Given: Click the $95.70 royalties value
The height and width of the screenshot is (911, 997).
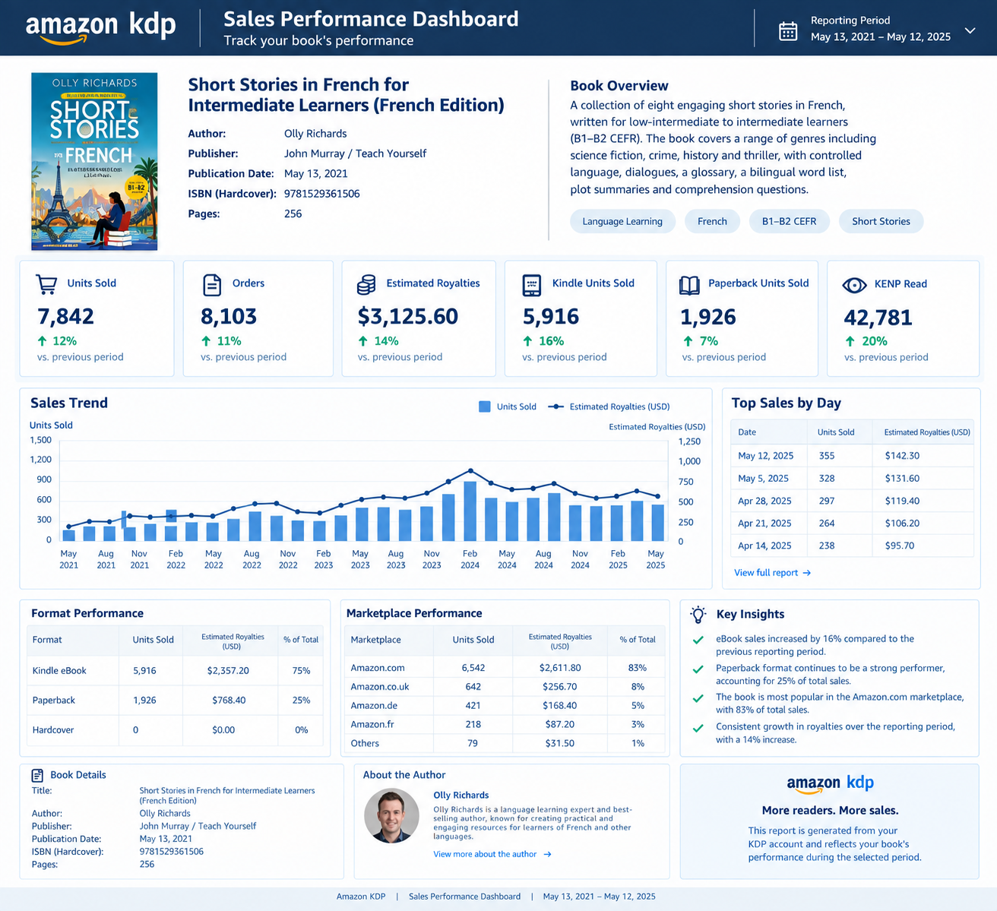Looking at the screenshot, I should (900, 546).
